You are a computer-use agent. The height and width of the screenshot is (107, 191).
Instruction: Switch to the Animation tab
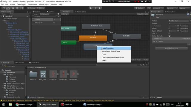(34, 63)
